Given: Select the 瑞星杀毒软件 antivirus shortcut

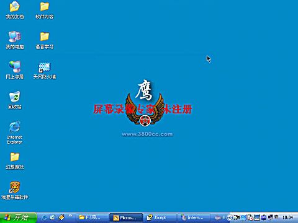Looking at the screenshot, I should 15,190.
